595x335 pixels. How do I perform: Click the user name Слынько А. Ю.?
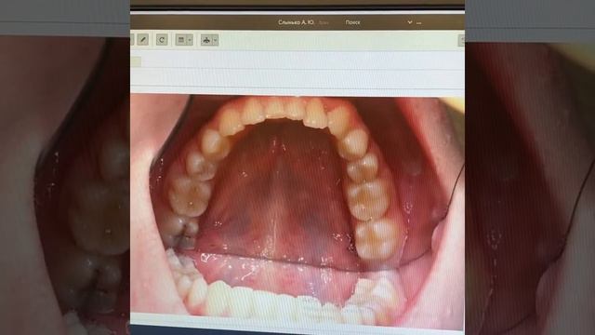click(x=296, y=22)
